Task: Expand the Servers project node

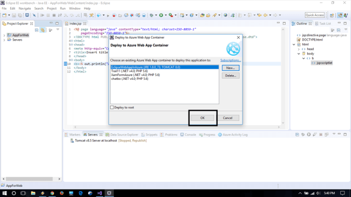Action: point(4,40)
